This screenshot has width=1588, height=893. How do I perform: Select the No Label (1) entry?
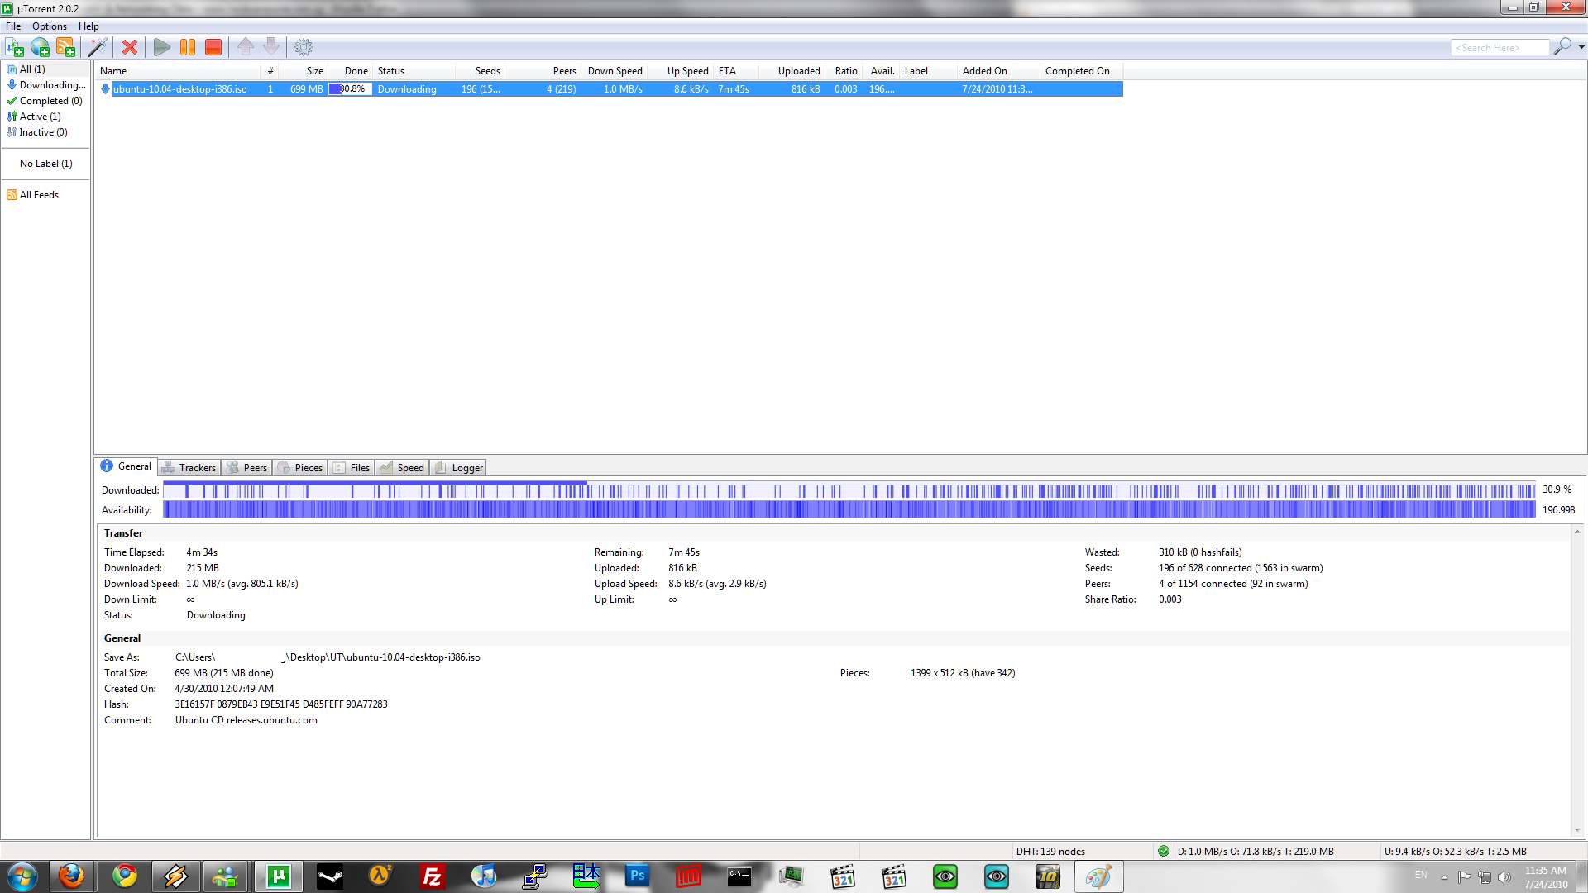point(45,164)
